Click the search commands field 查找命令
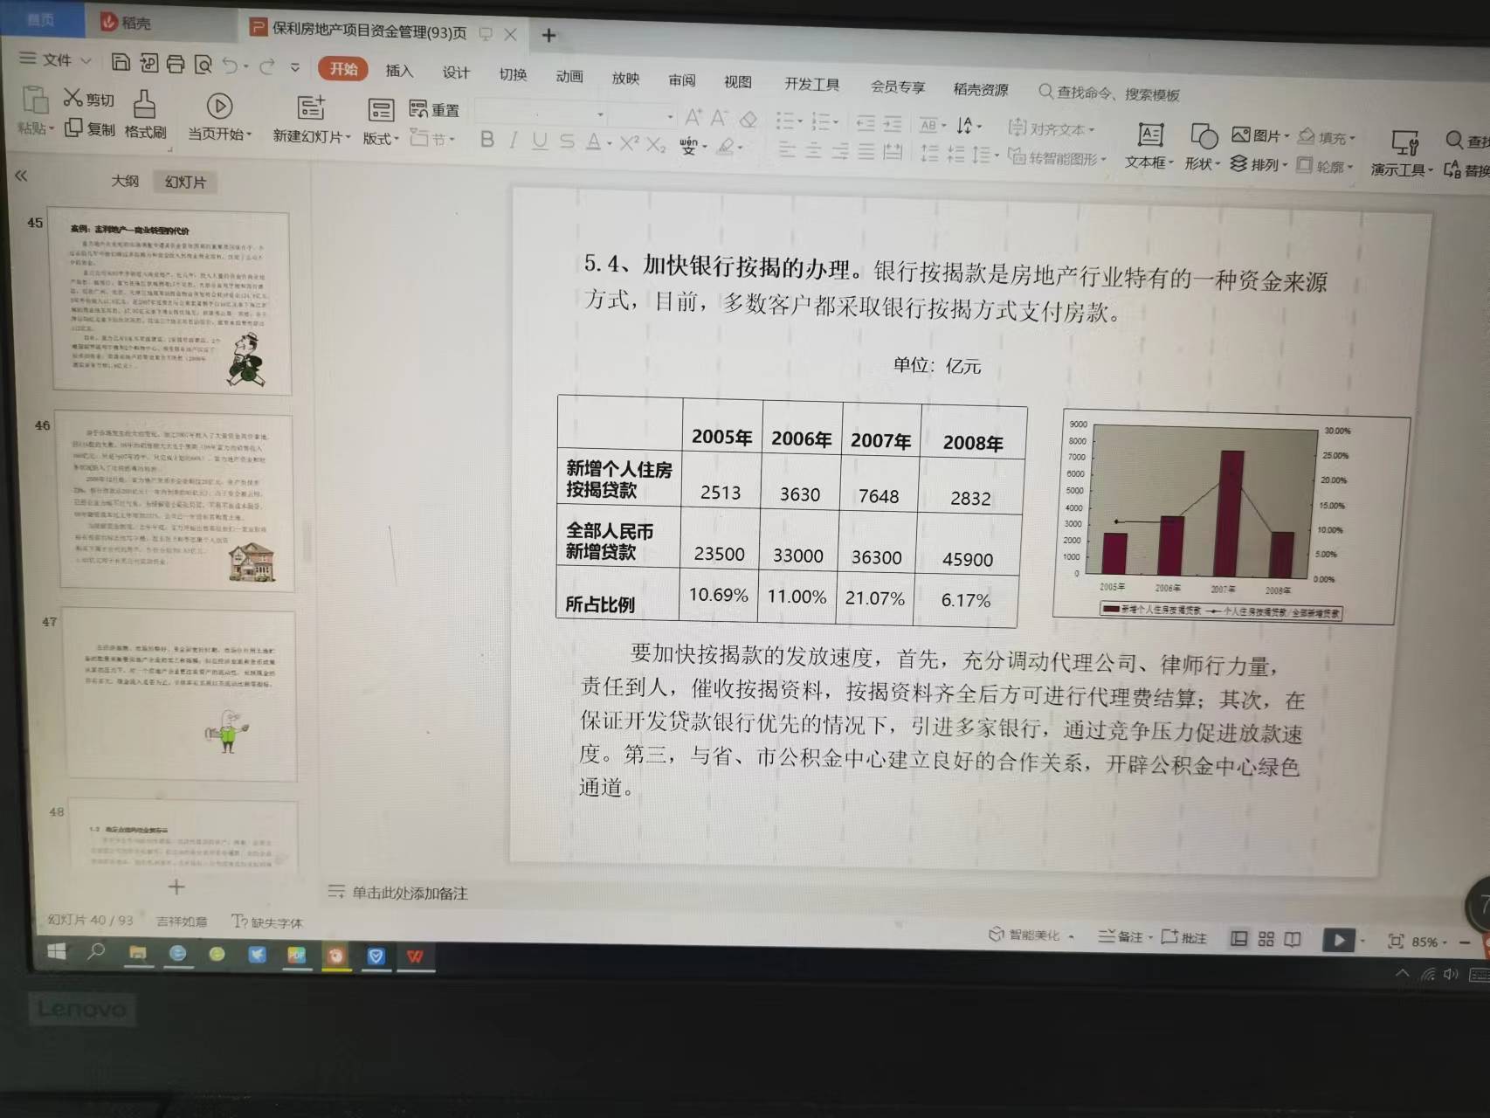 click(x=1109, y=93)
